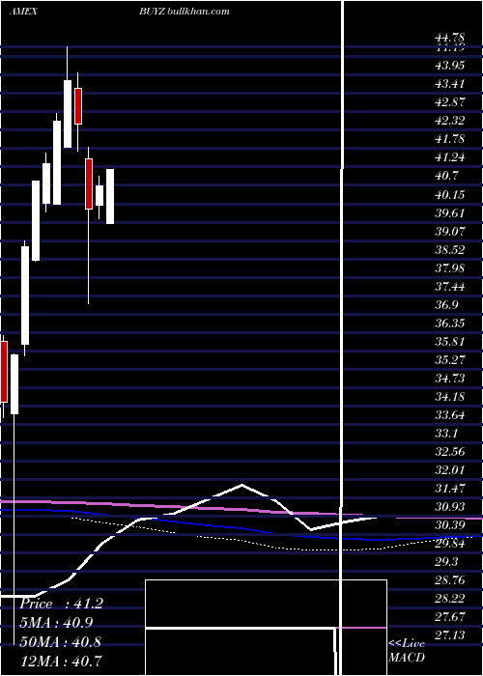Click the 31.47 price axis label

click(449, 489)
